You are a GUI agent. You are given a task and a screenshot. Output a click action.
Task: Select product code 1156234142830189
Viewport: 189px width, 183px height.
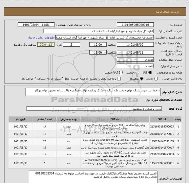(162, 141)
